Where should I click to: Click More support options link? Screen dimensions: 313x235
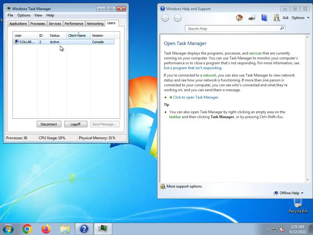click(x=184, y=186)
